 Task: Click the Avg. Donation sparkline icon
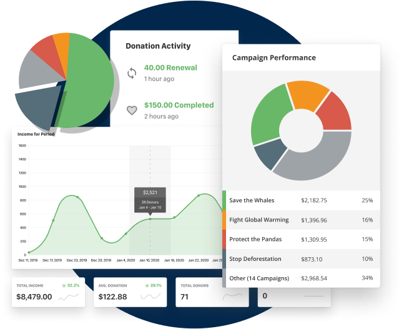149,297
